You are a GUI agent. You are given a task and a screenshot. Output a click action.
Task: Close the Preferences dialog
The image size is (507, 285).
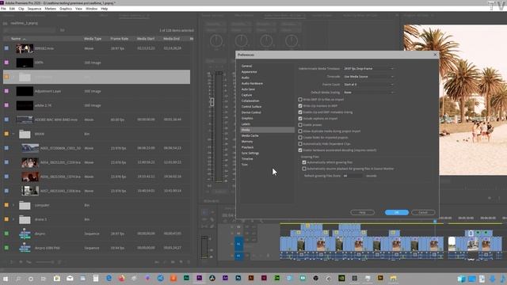[x=435, y=55]
